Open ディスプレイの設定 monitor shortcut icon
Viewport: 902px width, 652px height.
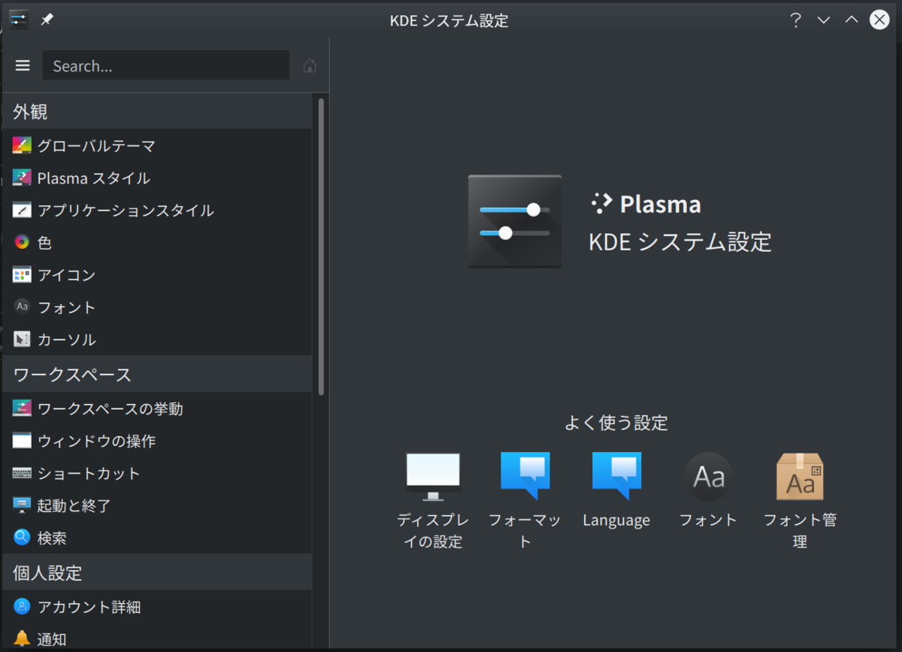pyautogui.click(x=433, y=476)
